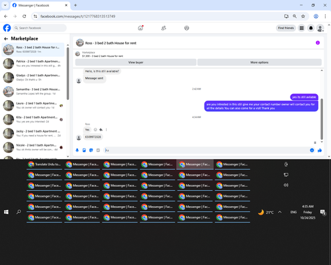Screen dimensions: 331x265
Task: Open a new browser tab
Action: pos(75,5)
